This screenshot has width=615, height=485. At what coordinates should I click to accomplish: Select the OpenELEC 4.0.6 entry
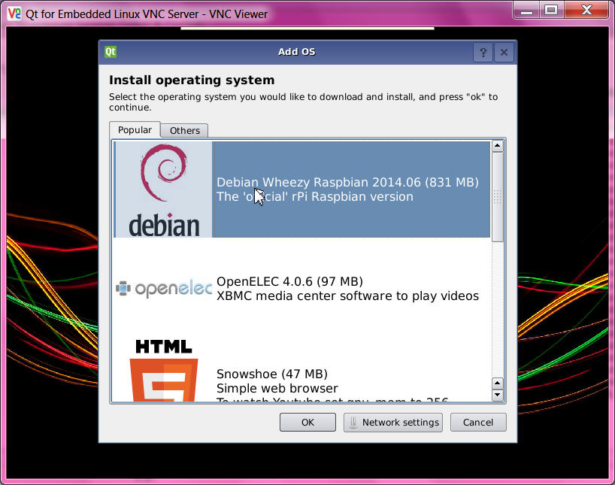pyautogui.click(x=347, y=289)
